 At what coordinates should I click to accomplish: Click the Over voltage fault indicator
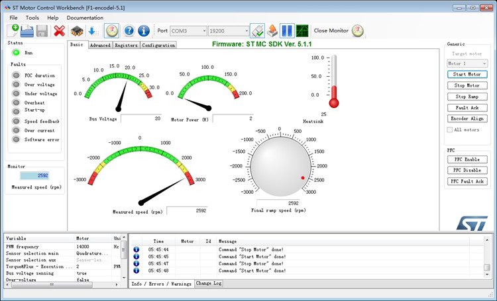click(16, 85)
